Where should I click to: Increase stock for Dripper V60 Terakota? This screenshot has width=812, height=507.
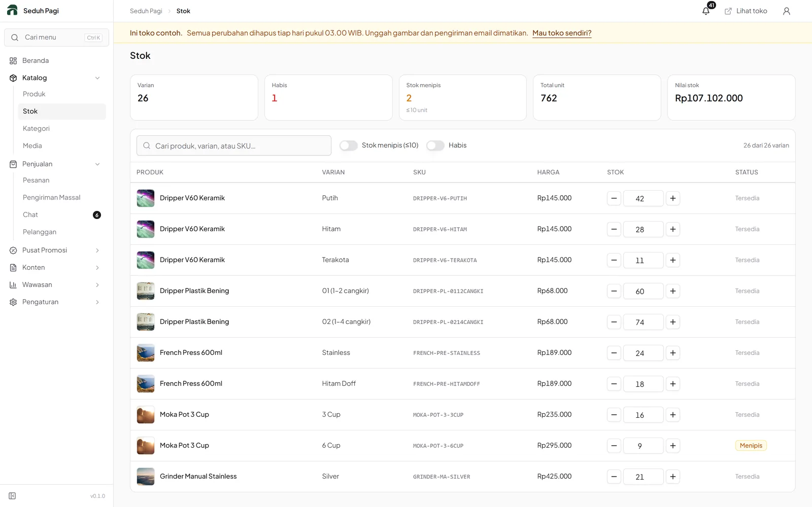point(673,260)
